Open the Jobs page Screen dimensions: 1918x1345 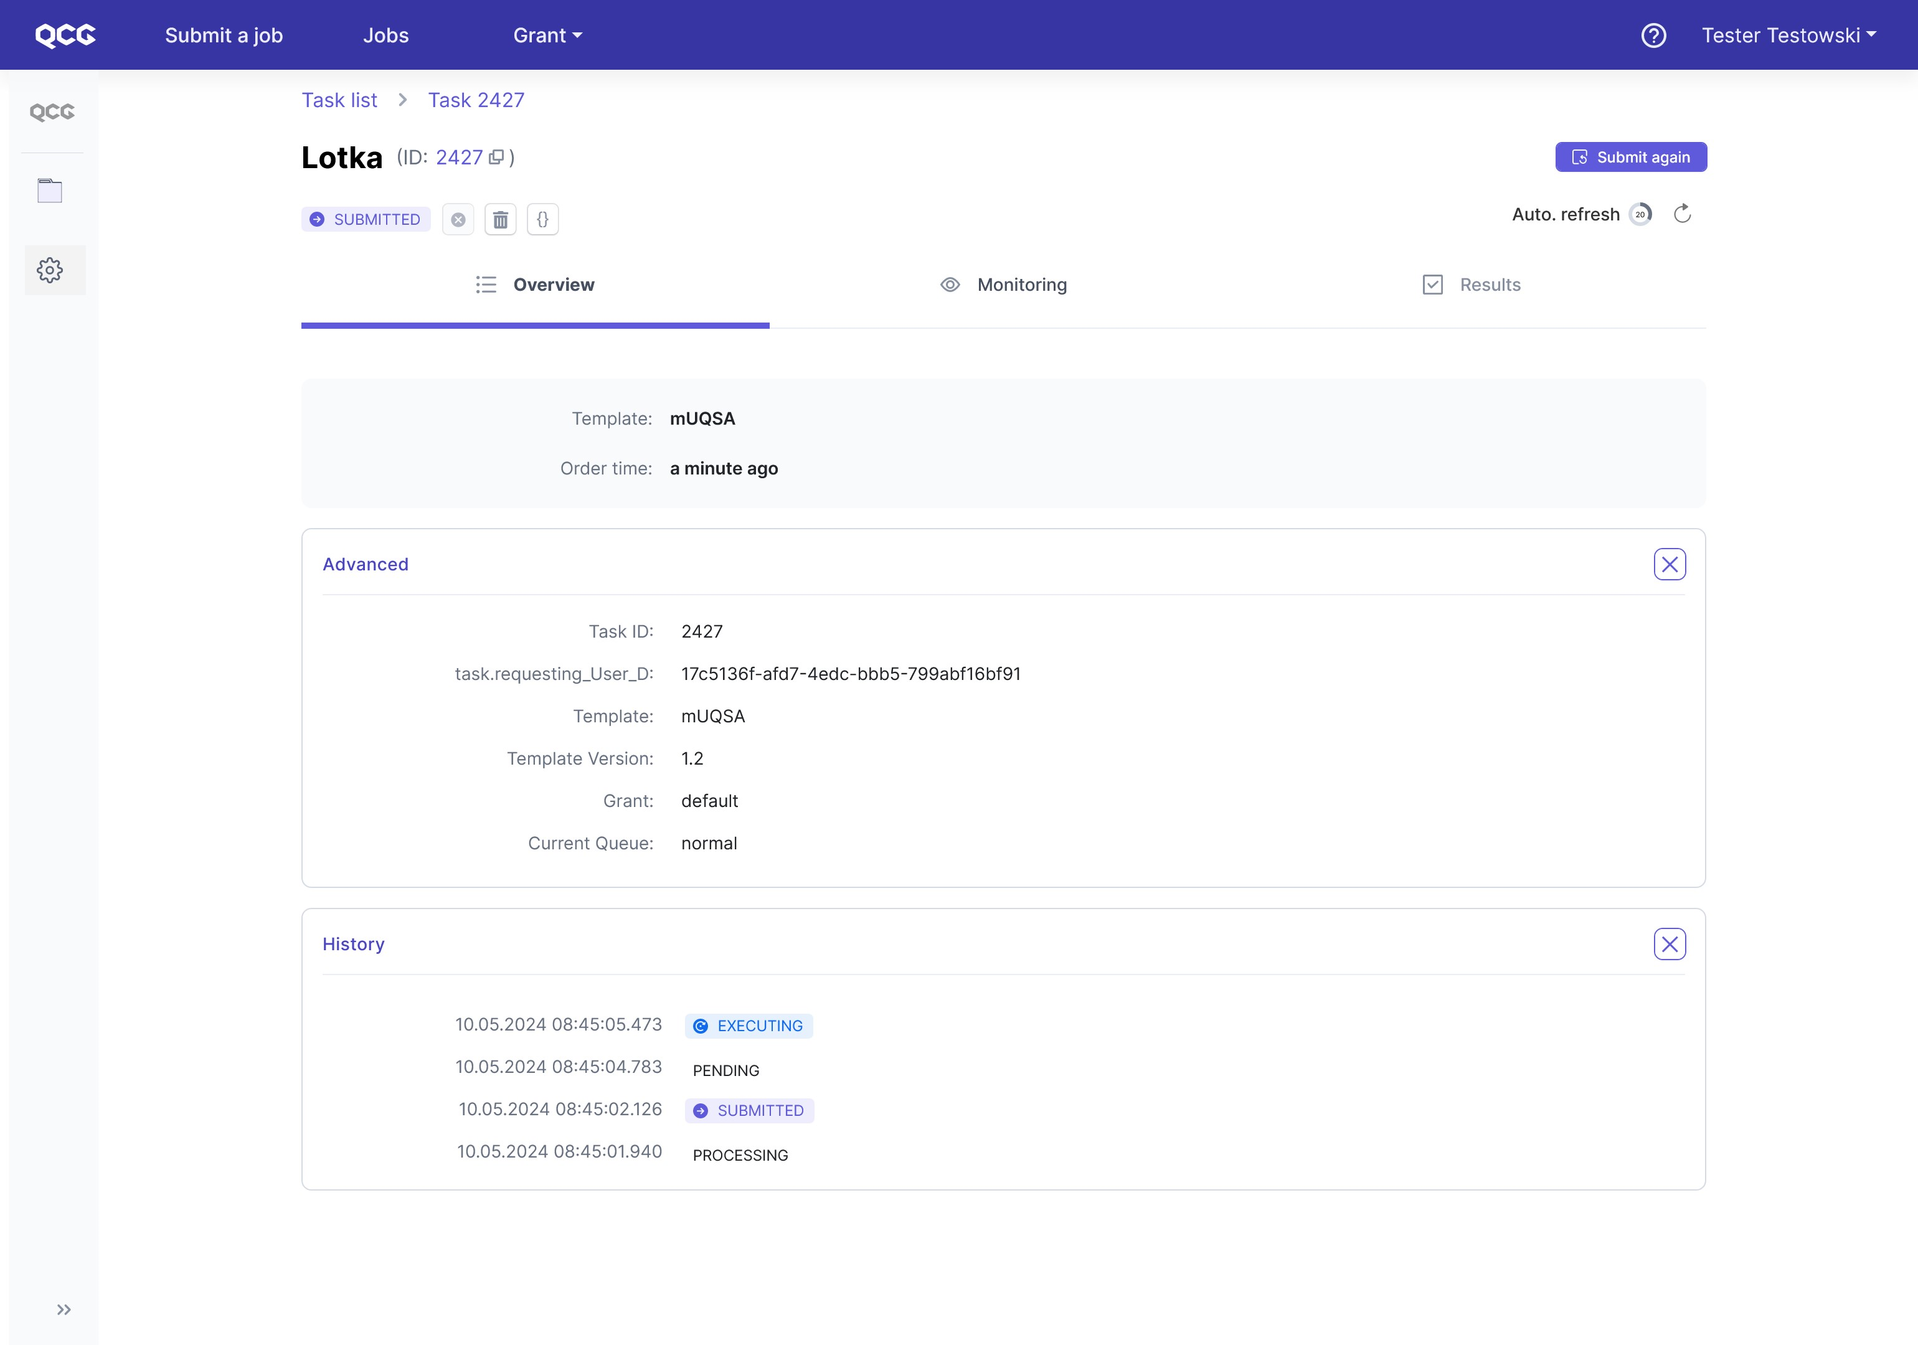click(385, 35)
